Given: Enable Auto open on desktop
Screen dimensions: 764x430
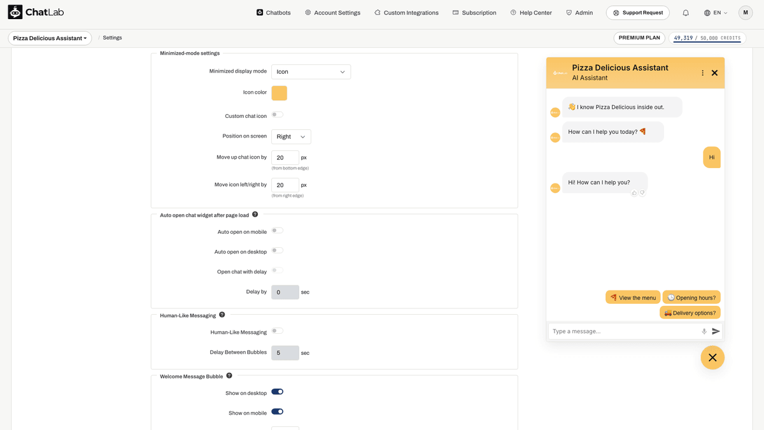Looking at the screenshot, I should 278,250.
